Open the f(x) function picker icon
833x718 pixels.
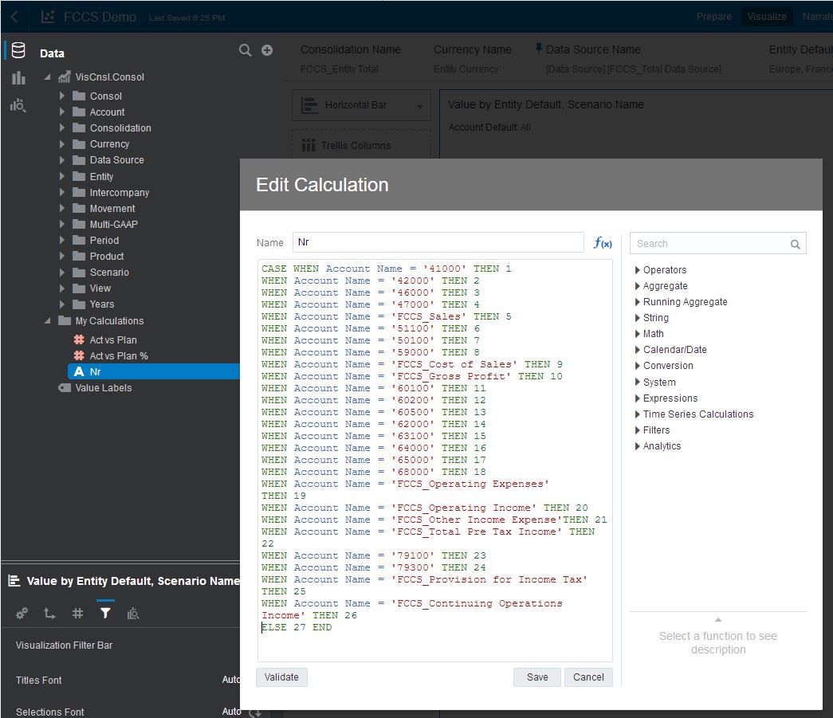(603, 243)
